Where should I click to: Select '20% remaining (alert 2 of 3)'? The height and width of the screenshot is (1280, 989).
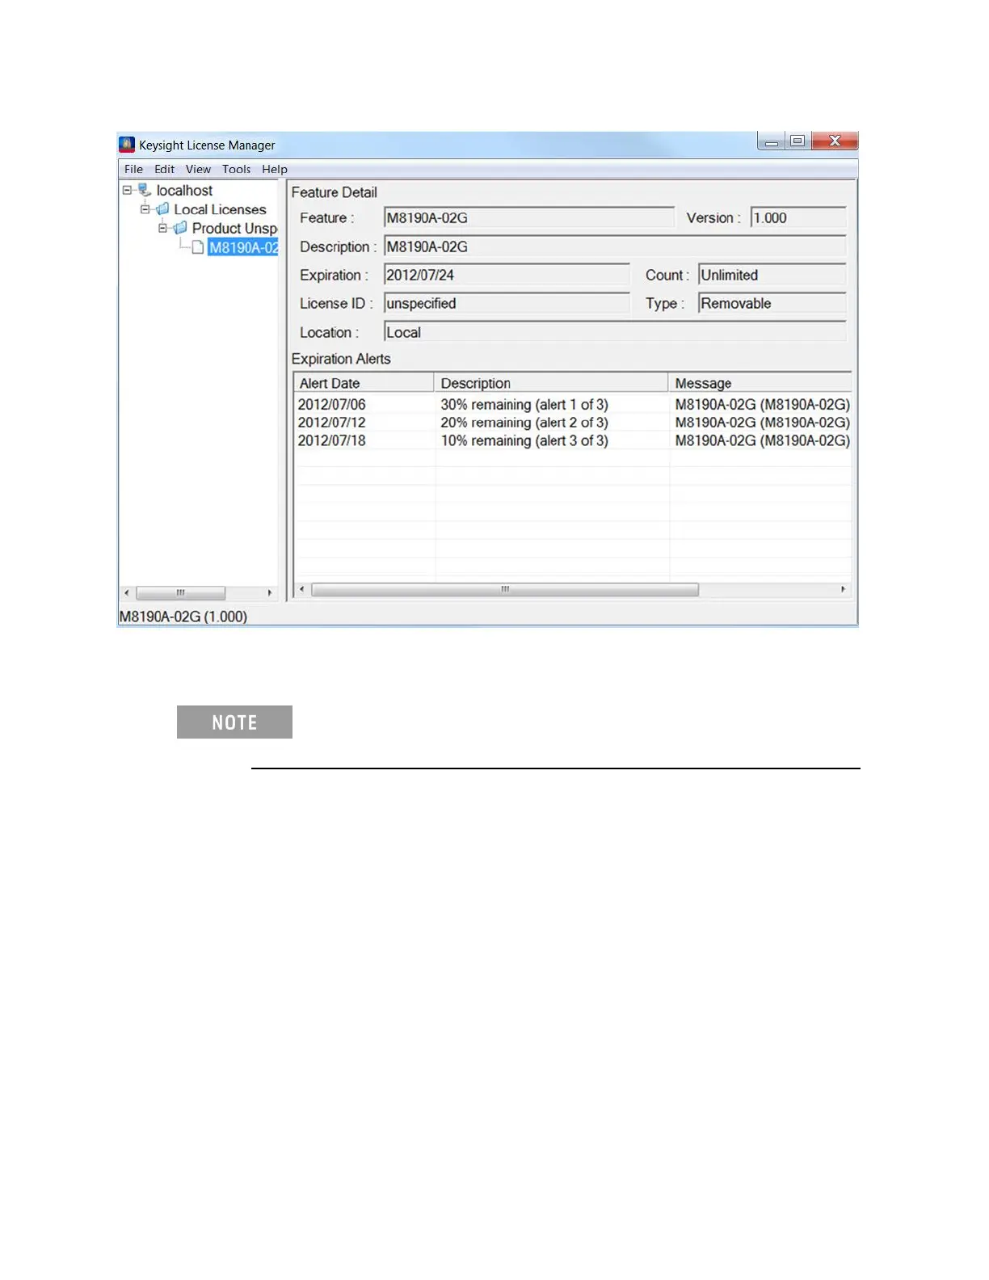pos(524,423)
